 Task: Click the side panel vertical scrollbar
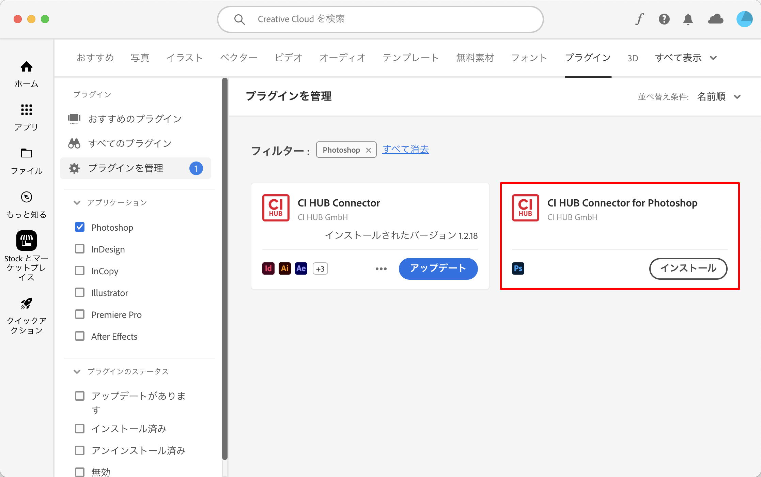pos(225,269)
